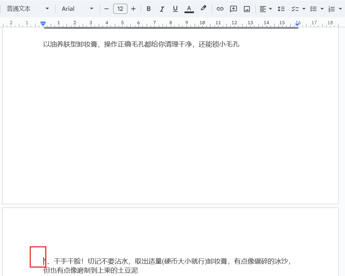Click the font size field showing 12

click(120, 9)
